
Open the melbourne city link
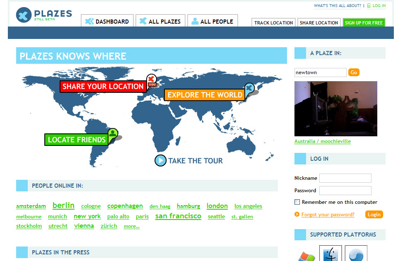coord(29,217)
